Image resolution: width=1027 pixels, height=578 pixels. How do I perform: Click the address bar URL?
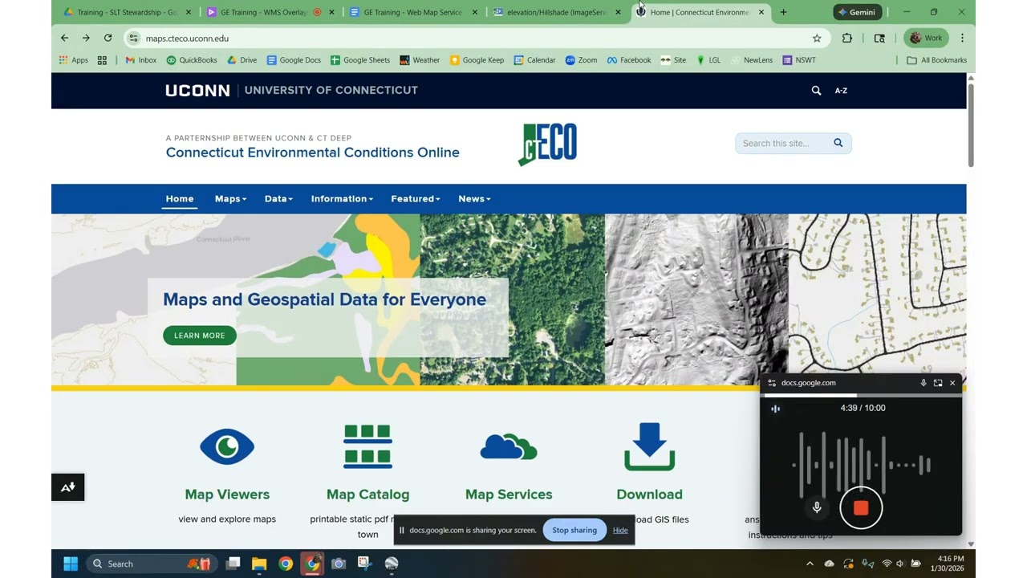187,39
